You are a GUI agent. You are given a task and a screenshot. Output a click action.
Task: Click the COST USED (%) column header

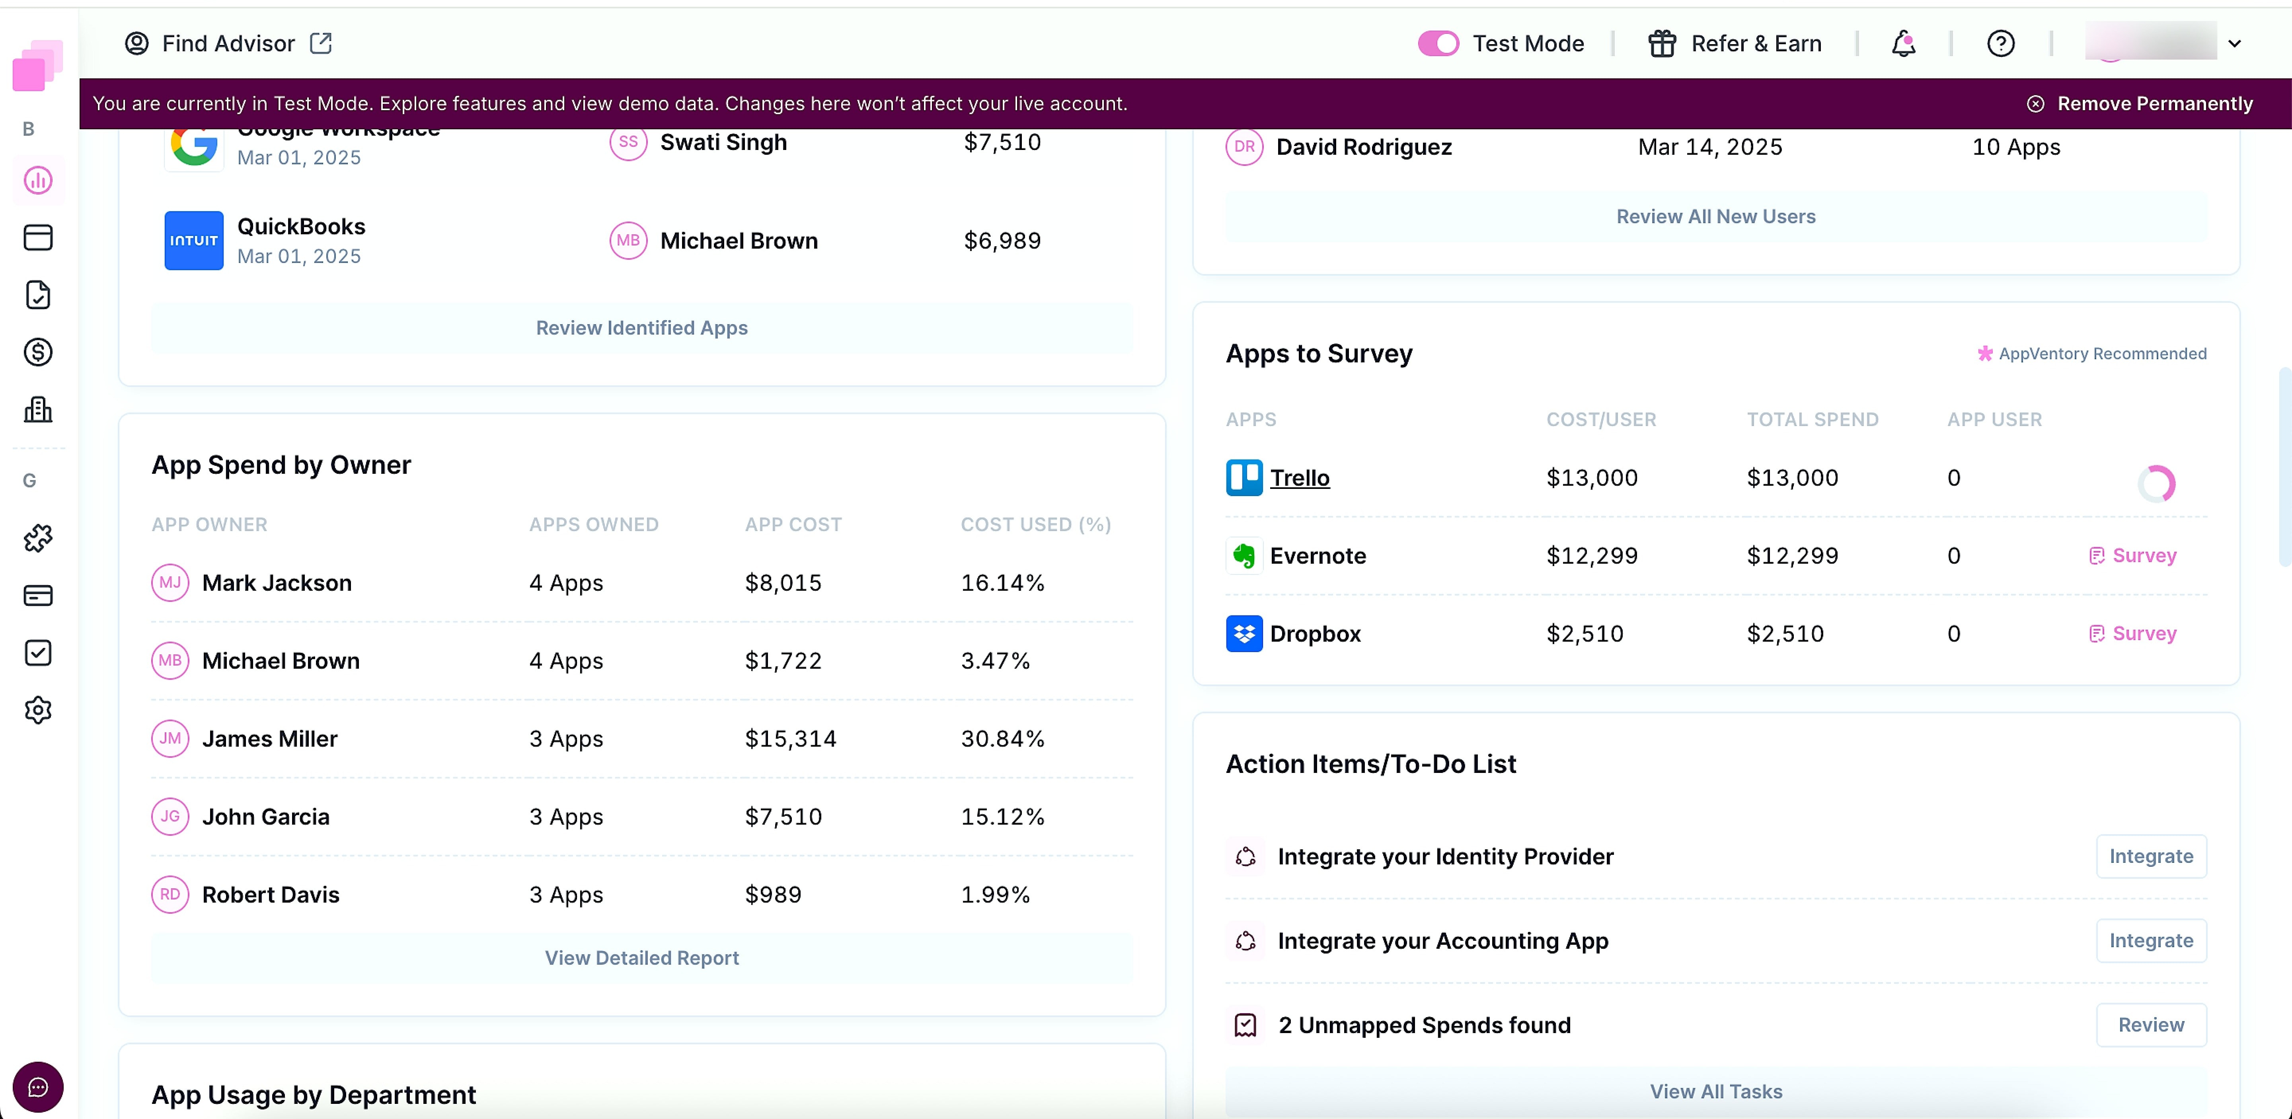pos(1036,525)
